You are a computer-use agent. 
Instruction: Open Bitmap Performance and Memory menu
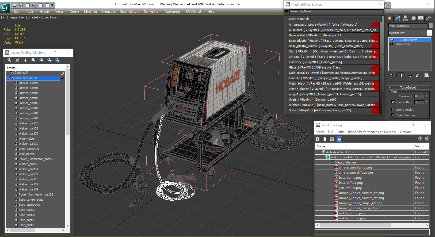372,132
